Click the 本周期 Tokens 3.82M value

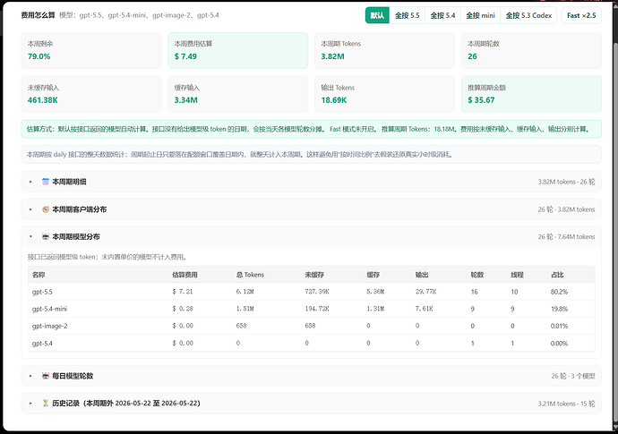(x=332, y=56)
